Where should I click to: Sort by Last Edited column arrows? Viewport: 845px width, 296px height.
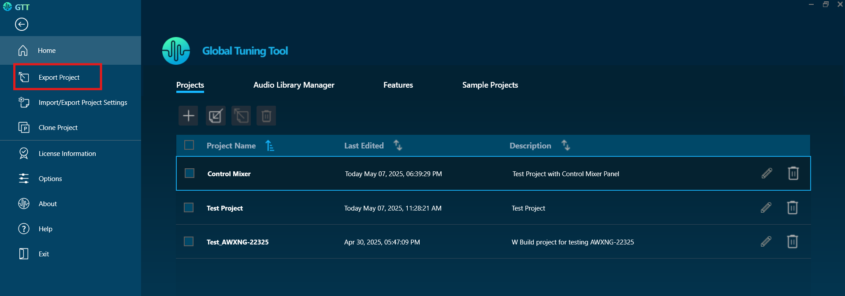click(398, 145)
